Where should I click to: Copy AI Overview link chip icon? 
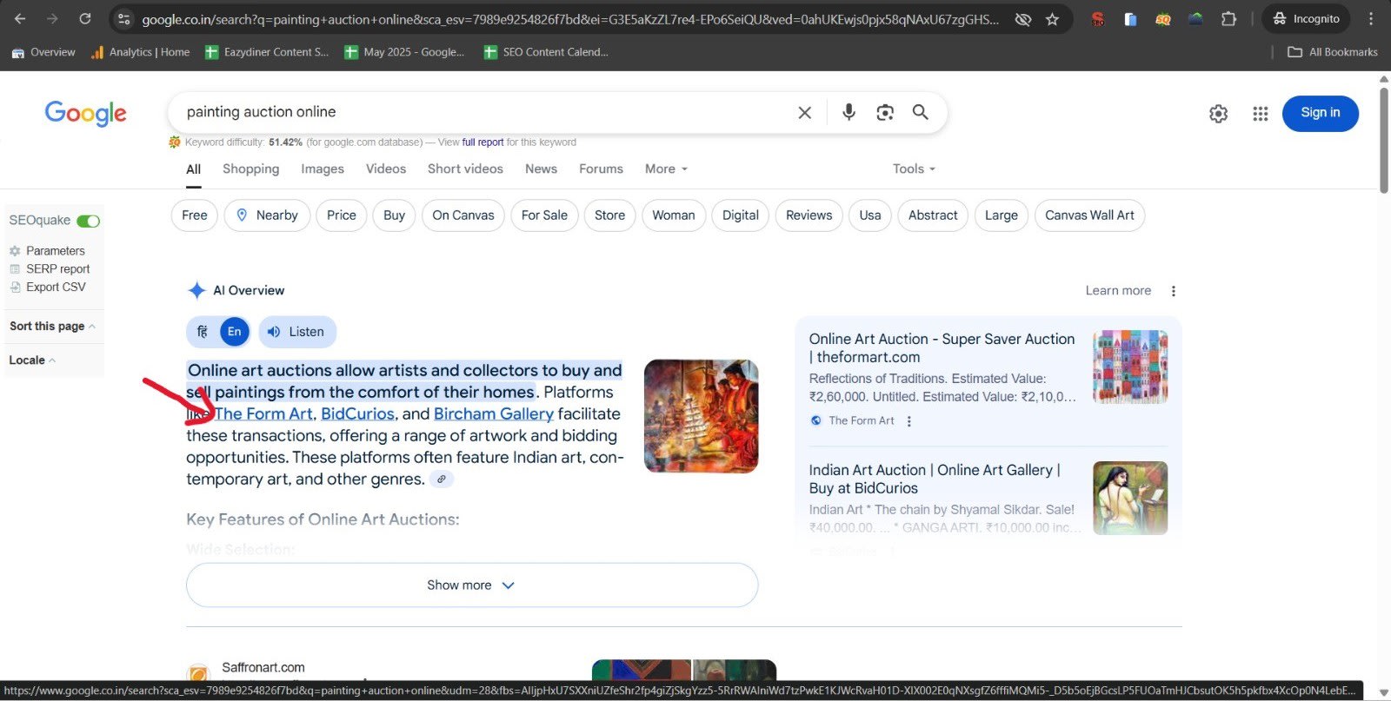(442, 479)
